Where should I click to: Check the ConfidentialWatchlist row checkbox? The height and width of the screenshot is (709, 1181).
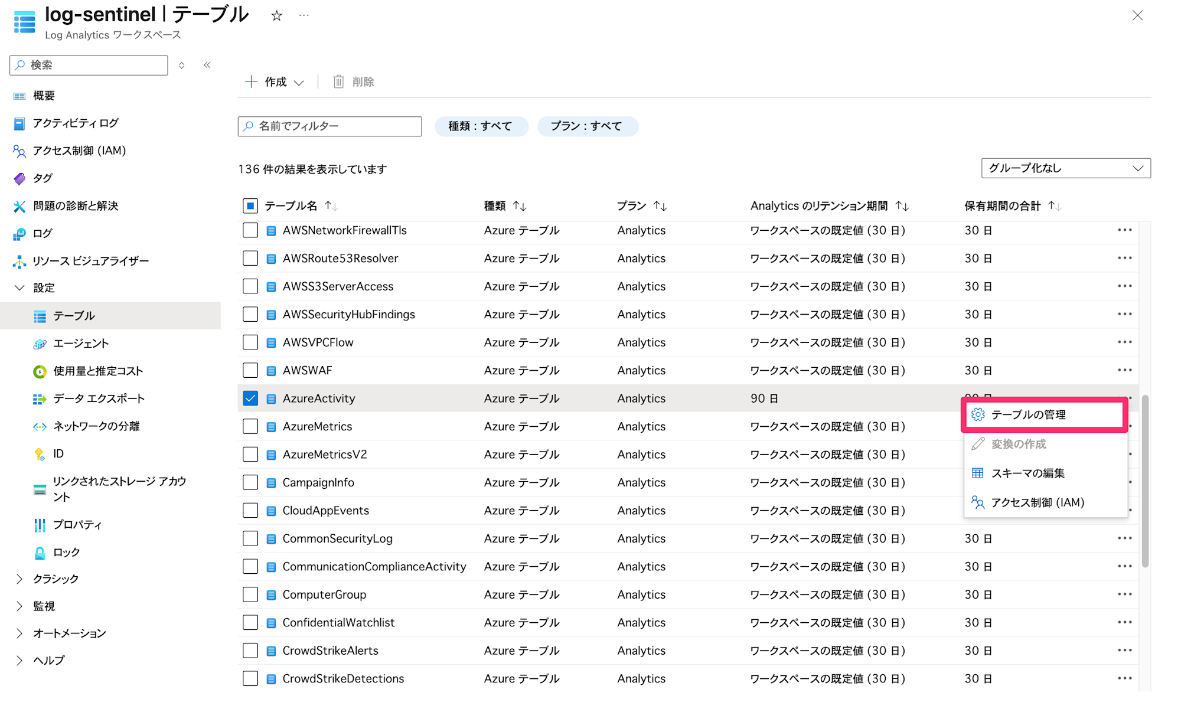point(250,622)
